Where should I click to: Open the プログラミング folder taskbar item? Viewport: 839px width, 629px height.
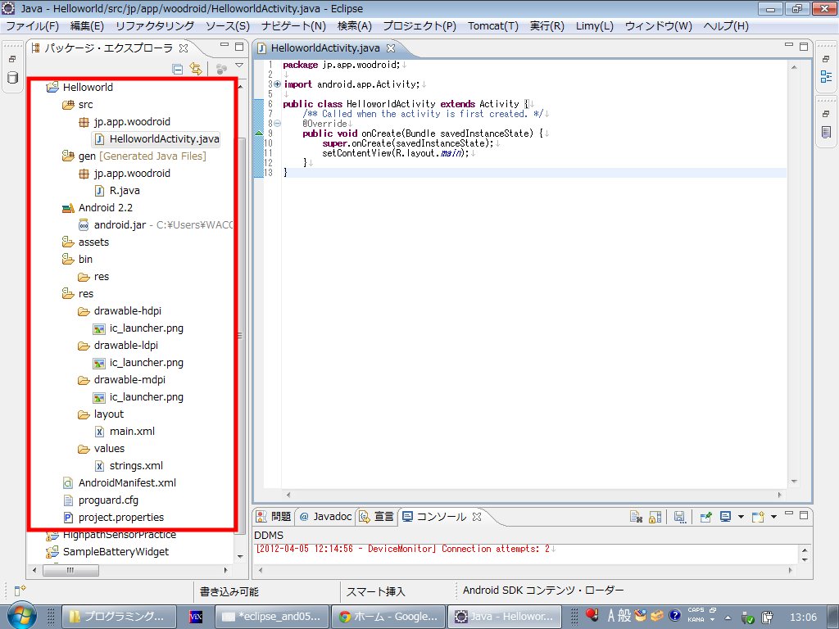(119, 617)
